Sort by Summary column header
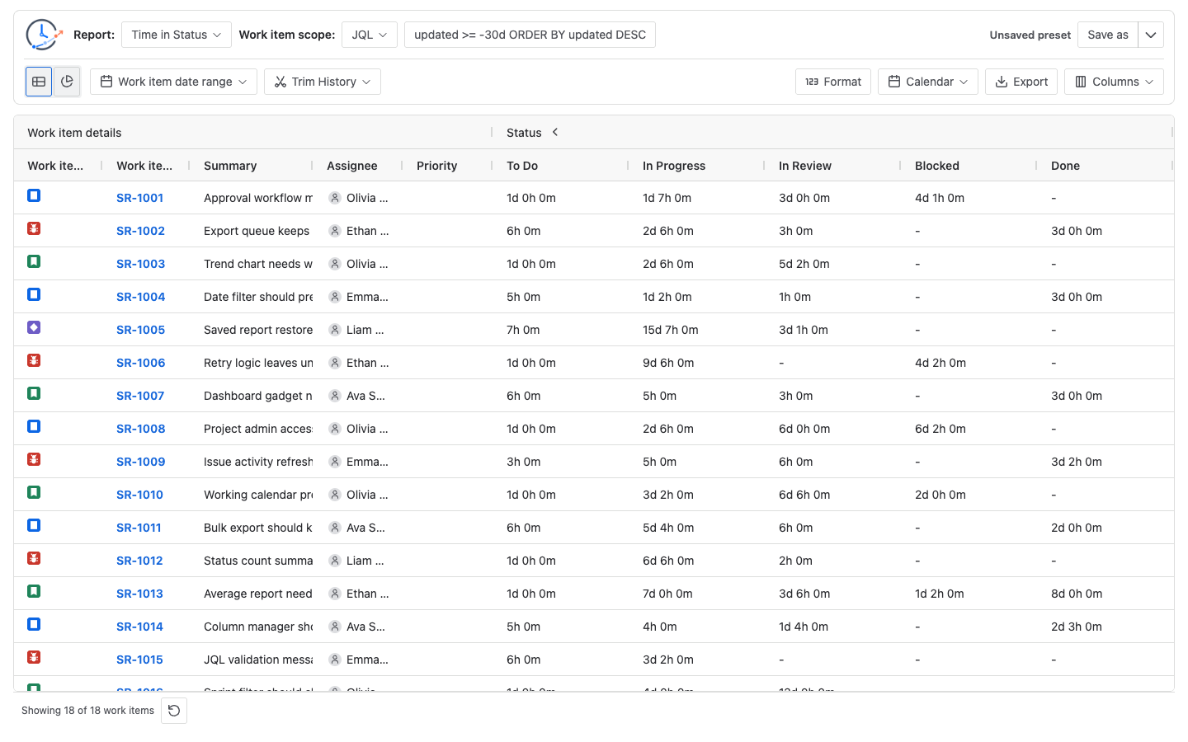 pos(230,166)
